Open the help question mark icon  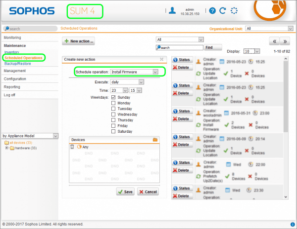point(212,10)
